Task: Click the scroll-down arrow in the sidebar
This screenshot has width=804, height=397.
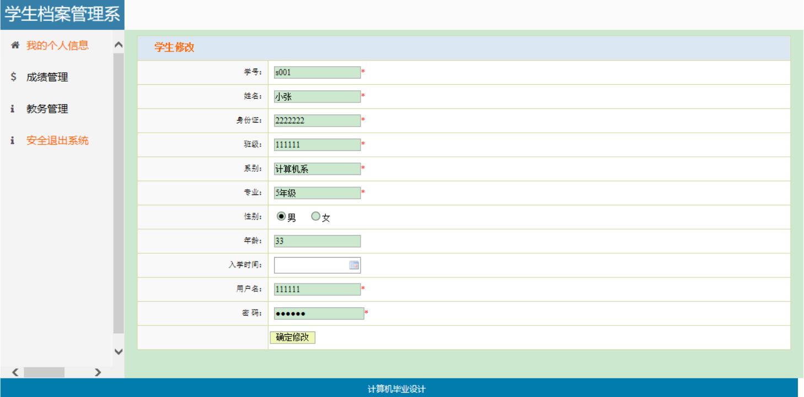Action: (117, 352)
